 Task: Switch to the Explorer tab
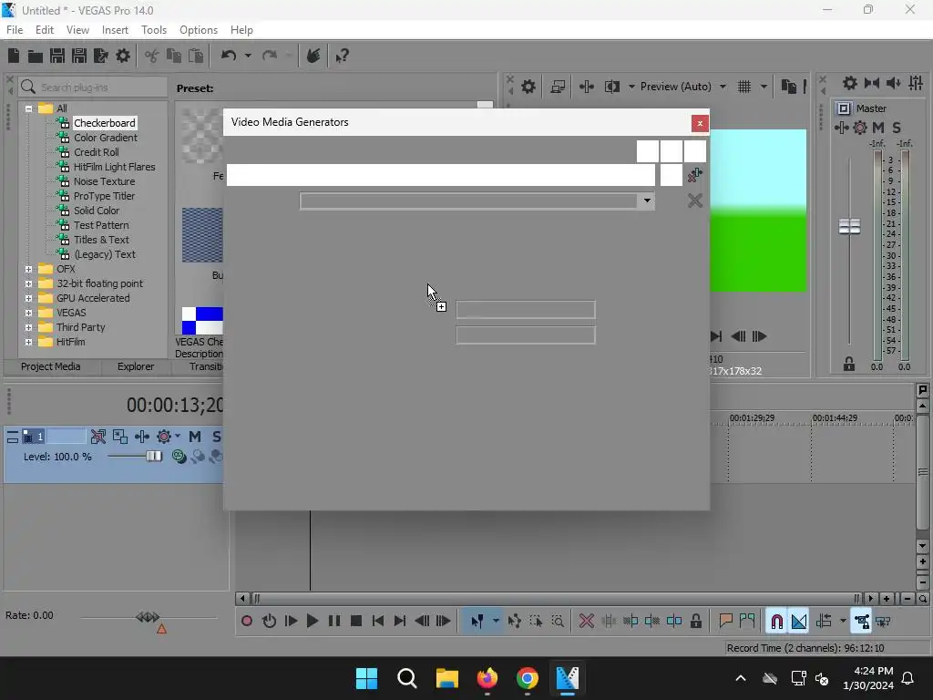coord(136,366)
